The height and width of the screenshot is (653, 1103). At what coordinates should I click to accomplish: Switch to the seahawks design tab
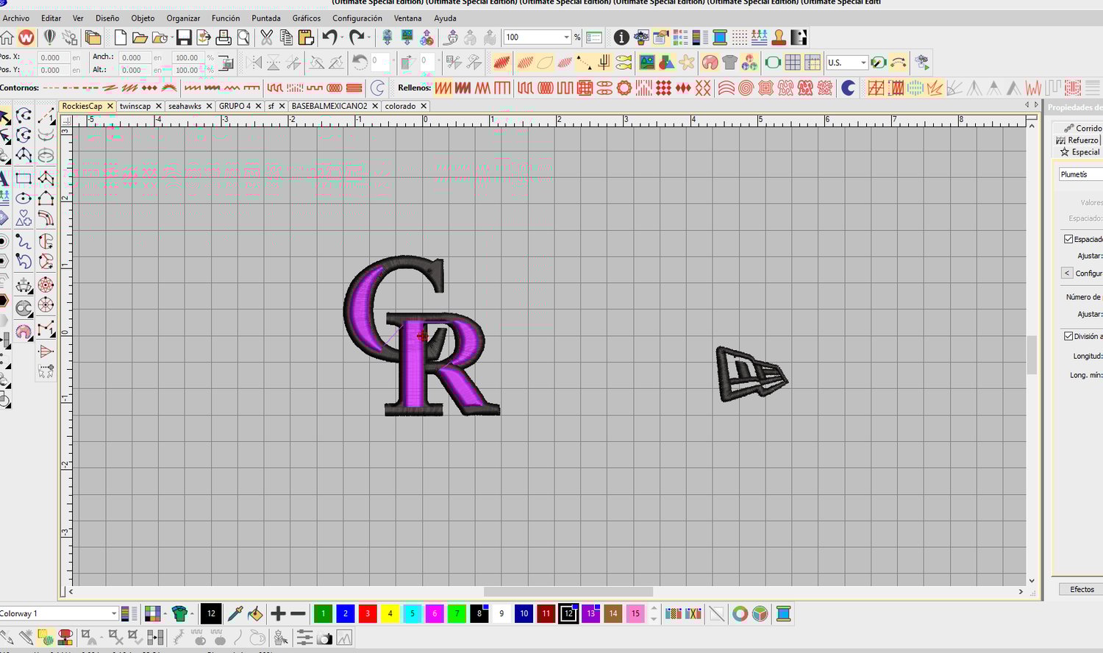[185, 106]
